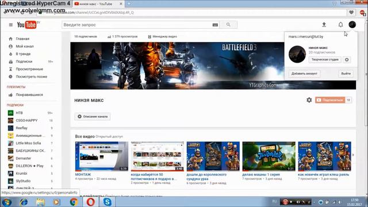
Task: Open 'дошли до королевского сундука' thumbnail
Action: 213,156
